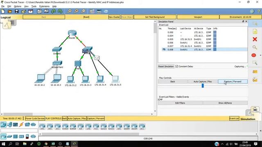This screenshot has height=147, width=262.
Task: Open the Windows Start menu
Action: coord(3,144)
